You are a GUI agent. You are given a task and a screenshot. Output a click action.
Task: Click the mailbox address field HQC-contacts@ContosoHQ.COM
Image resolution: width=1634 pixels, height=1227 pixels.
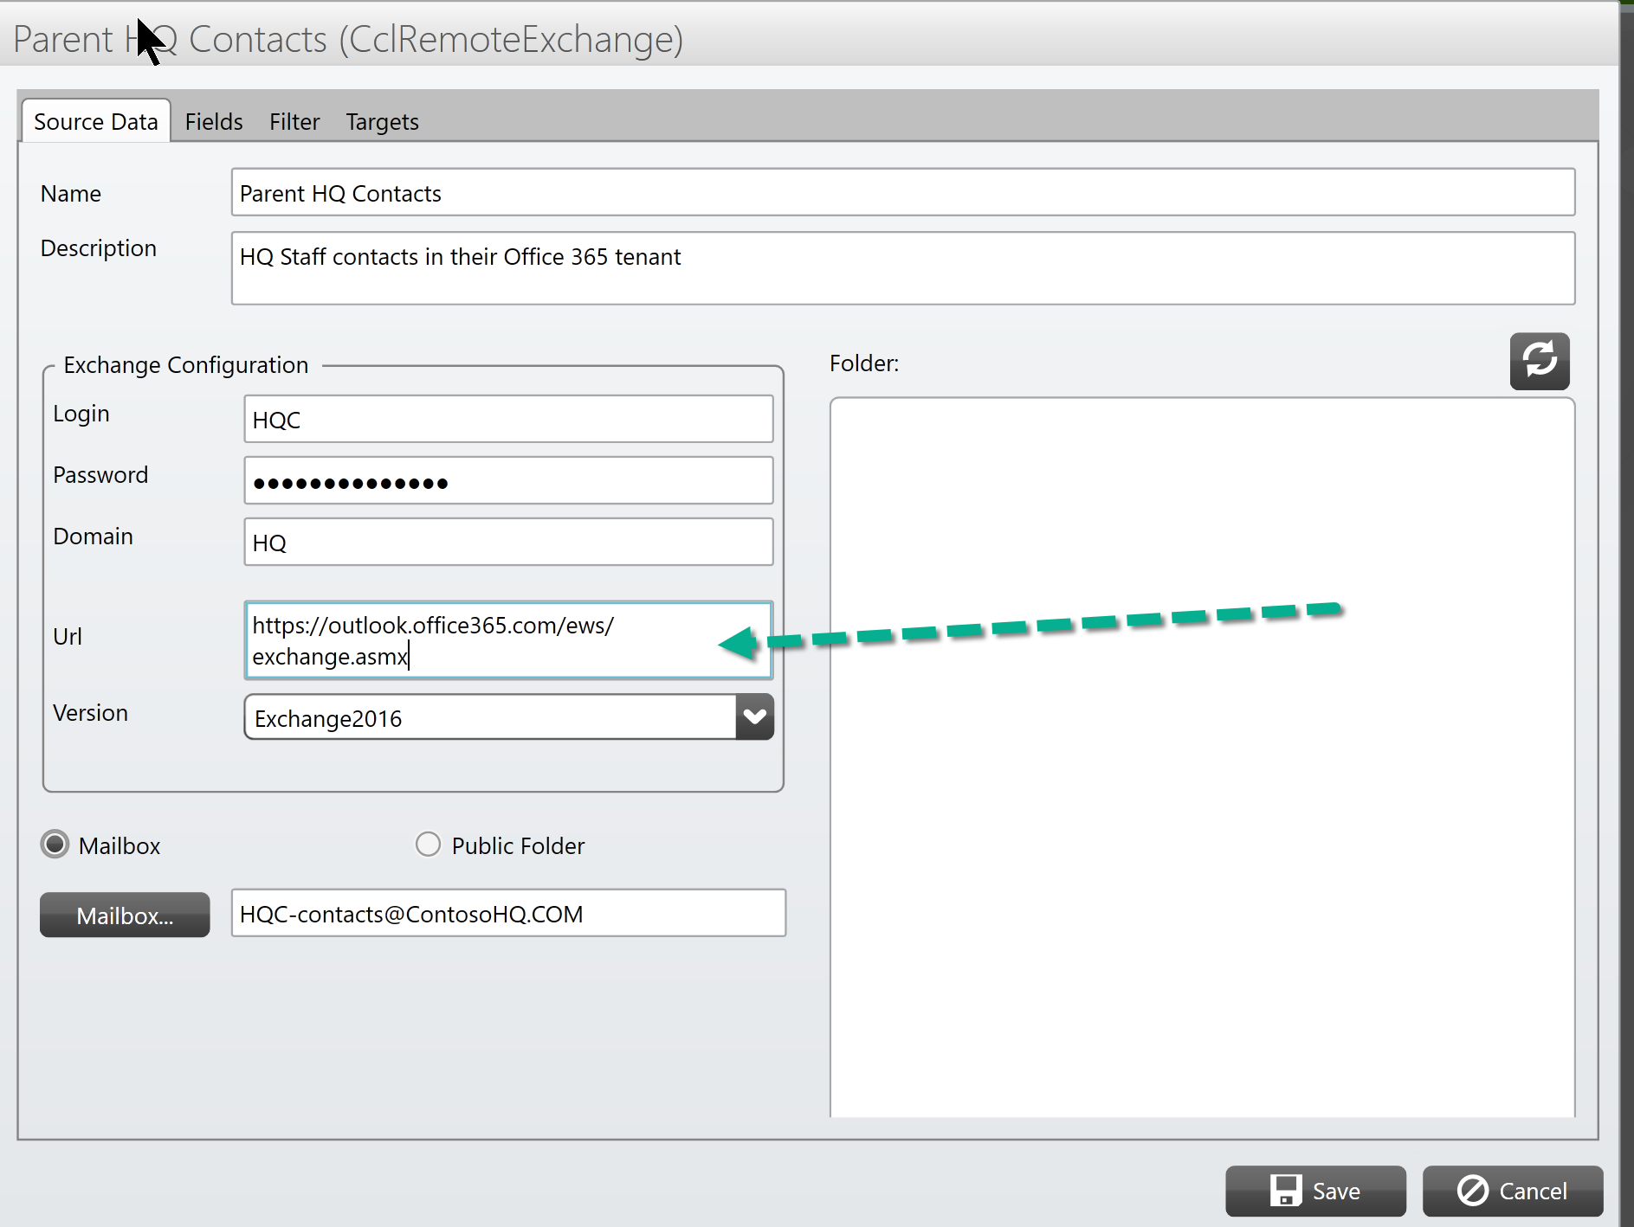click(508, 914)
